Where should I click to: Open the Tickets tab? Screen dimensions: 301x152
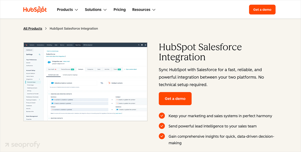[x=117, y=69]
